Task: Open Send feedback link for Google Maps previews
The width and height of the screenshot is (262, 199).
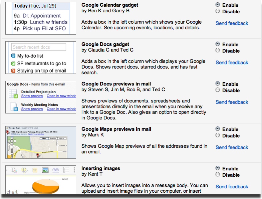Action: pyautogui.click(x=232, y=147)
